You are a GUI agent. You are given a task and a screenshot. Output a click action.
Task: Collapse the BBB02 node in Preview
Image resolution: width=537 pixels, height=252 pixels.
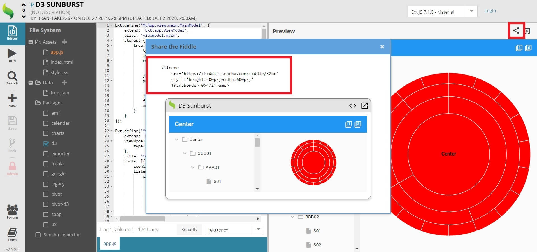[x=292, y=217]
